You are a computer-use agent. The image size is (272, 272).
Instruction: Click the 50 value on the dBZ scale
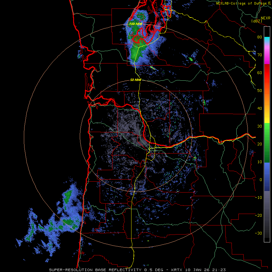pyautogui.click(x=260, y=91)
